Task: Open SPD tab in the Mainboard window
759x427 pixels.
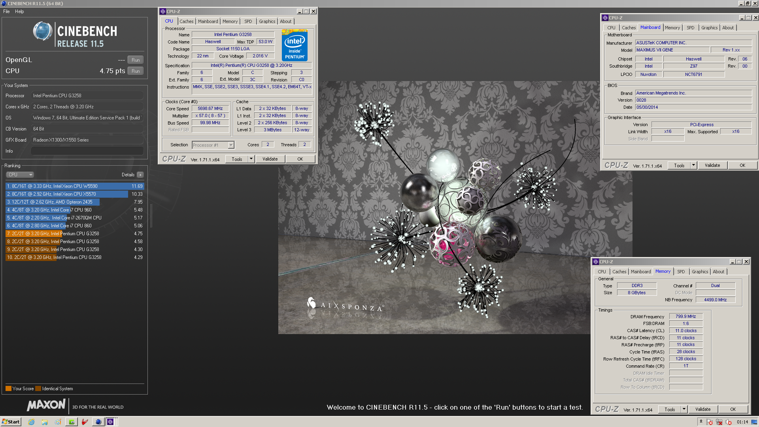Action: [691, 28]
